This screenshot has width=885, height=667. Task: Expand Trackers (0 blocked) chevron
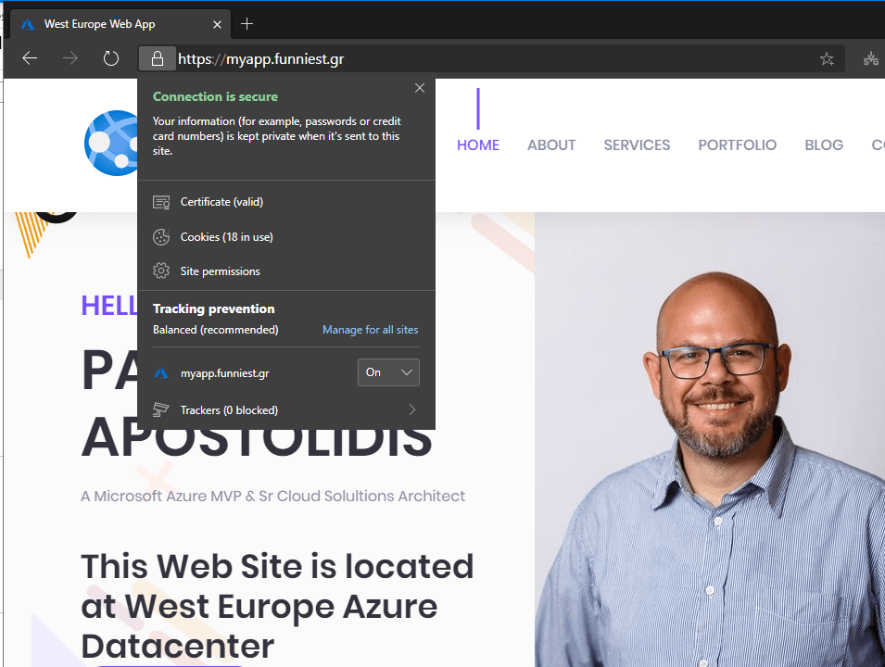412,409
